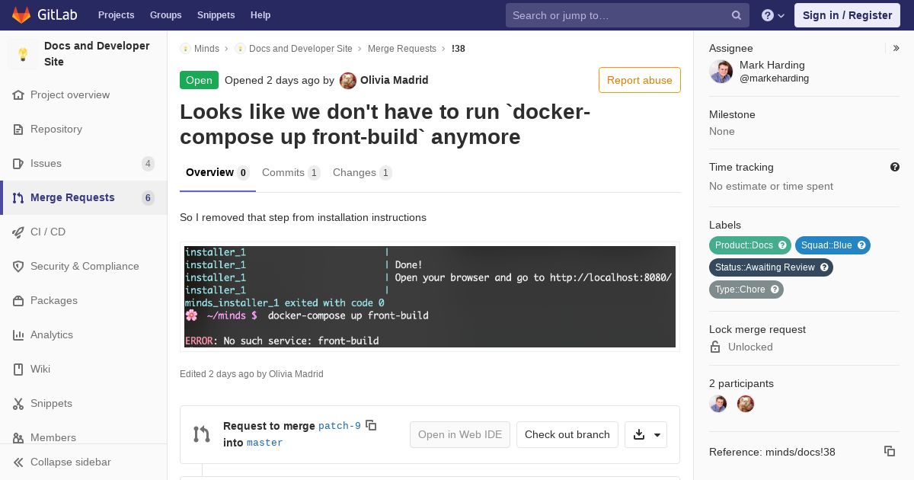Click the Olivia Madrid participant avatar
914x480 pixels.
pyautogui.click(x=746, y=404)
